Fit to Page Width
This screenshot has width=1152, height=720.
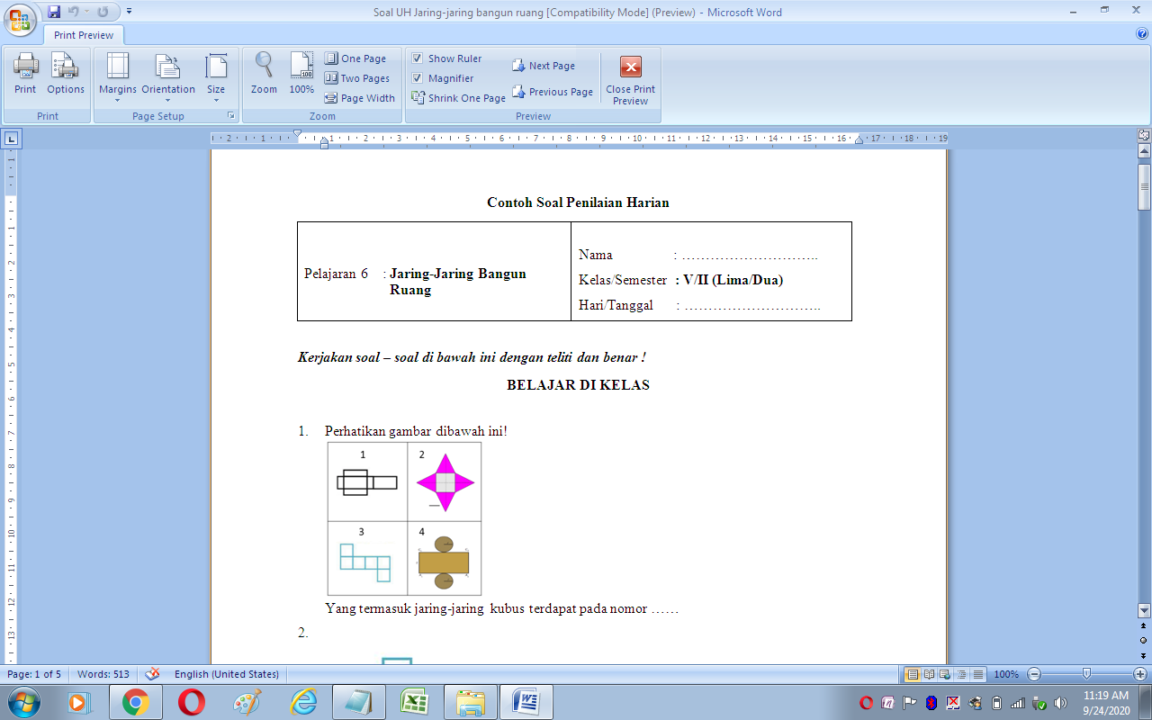click(360, 98)
